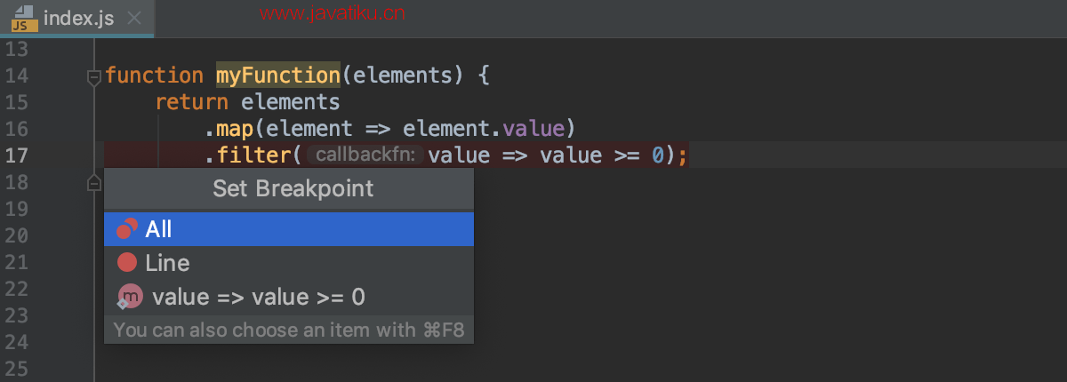The image size is (1067, 382).
Task: Click the highlighted myFunction name
Action: pos(278,76)
